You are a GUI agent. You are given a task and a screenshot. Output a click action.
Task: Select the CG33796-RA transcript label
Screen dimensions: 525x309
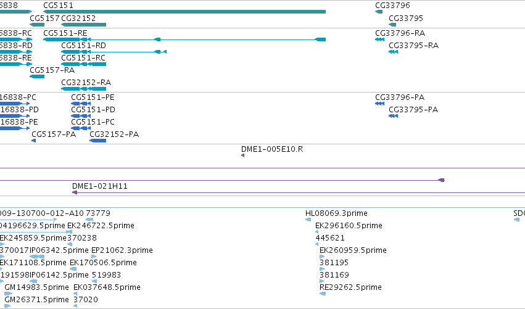click(400, 33)
